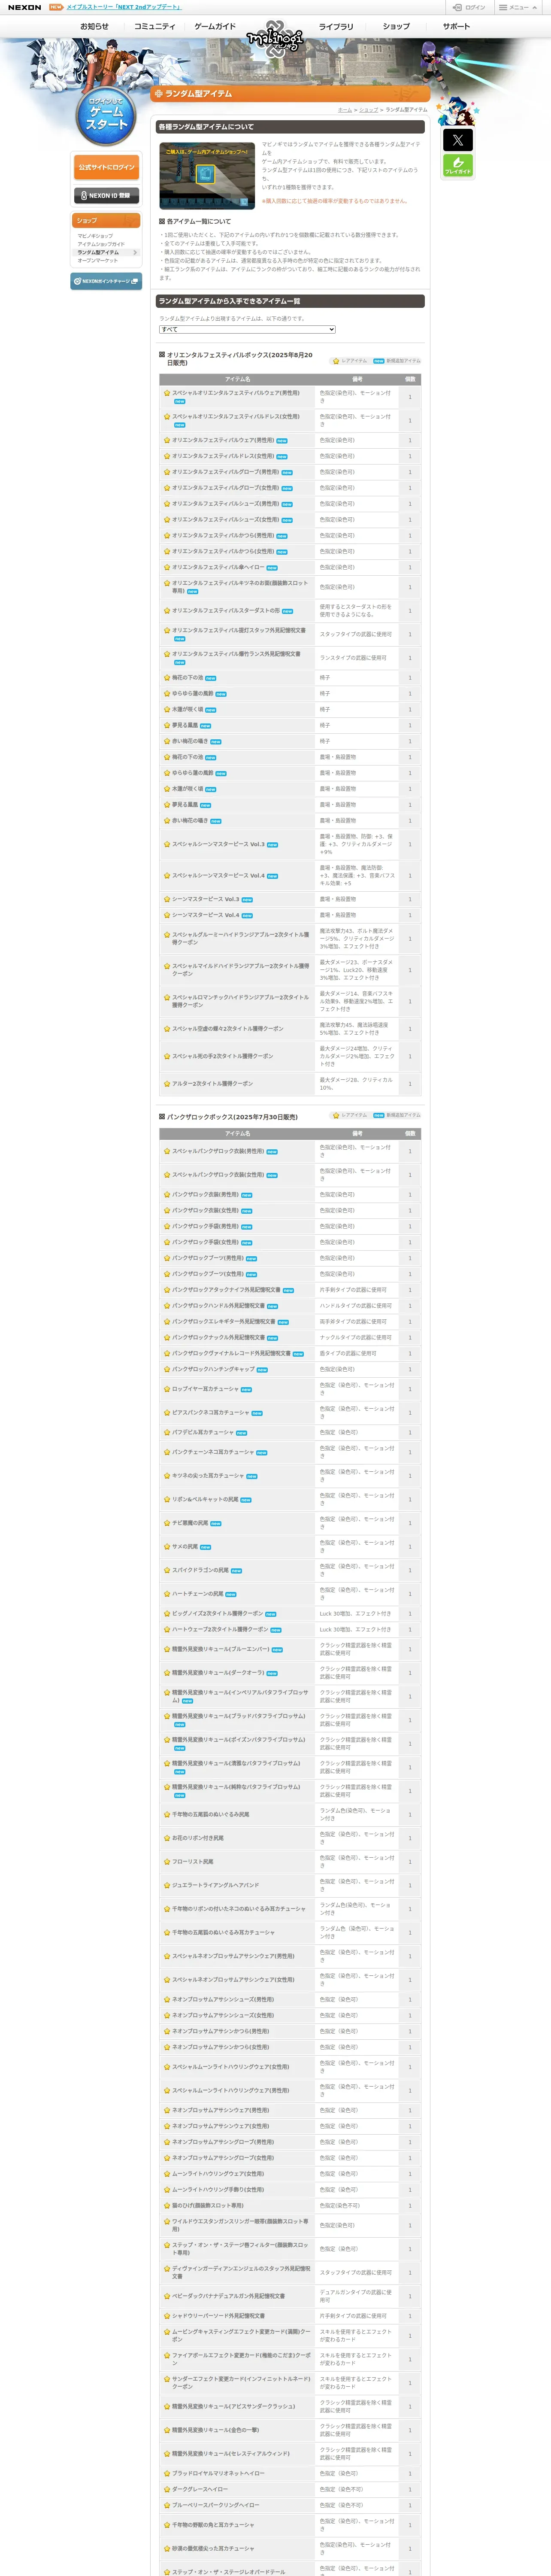Screen dimensions: 551x2576
Task: Click section header ランダム型アイテムから入手できるアイテム一覧
Action: (290, 301)
